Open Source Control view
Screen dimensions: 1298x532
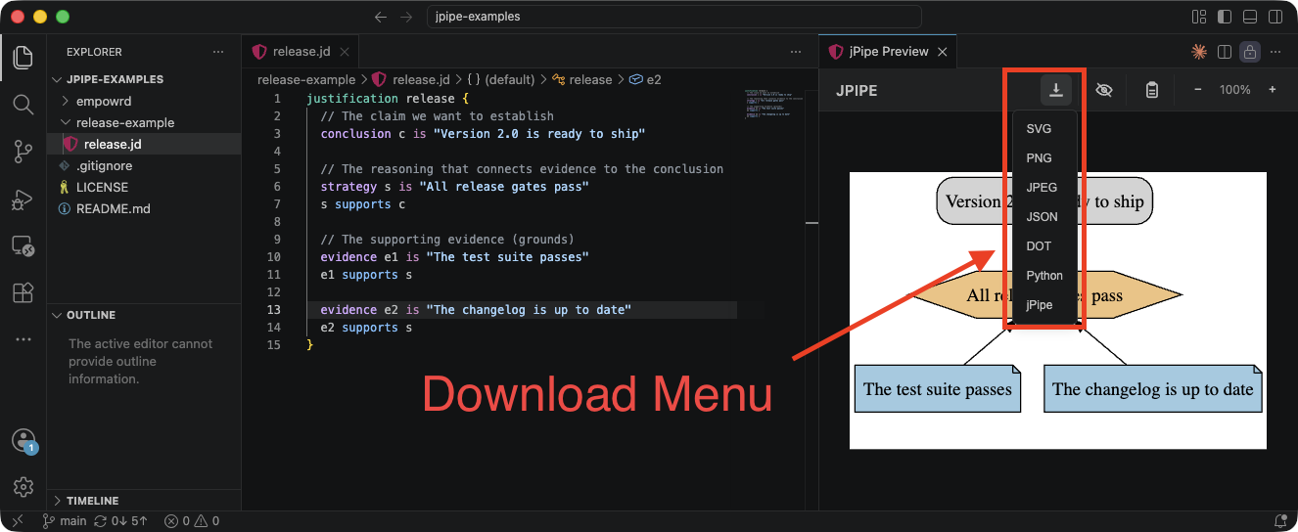23,151
